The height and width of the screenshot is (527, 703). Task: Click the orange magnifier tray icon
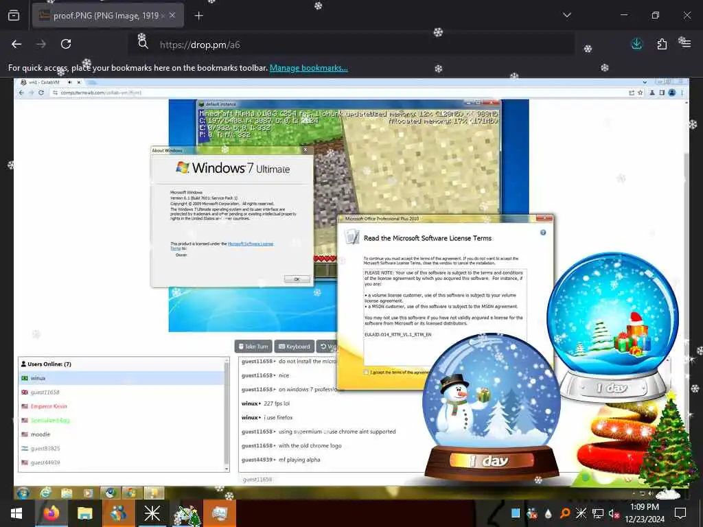(x=565, y=513)
